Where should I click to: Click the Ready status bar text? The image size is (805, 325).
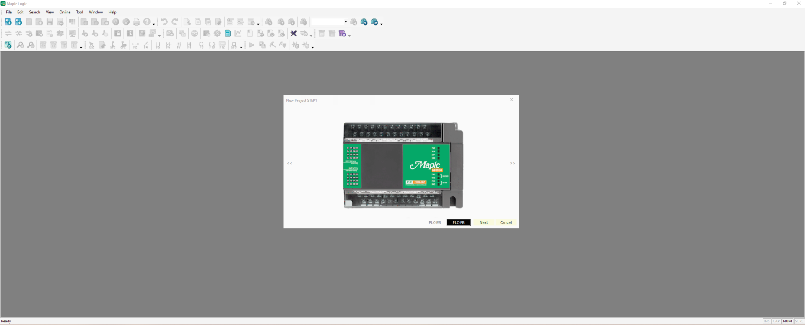tap(6, 321)
